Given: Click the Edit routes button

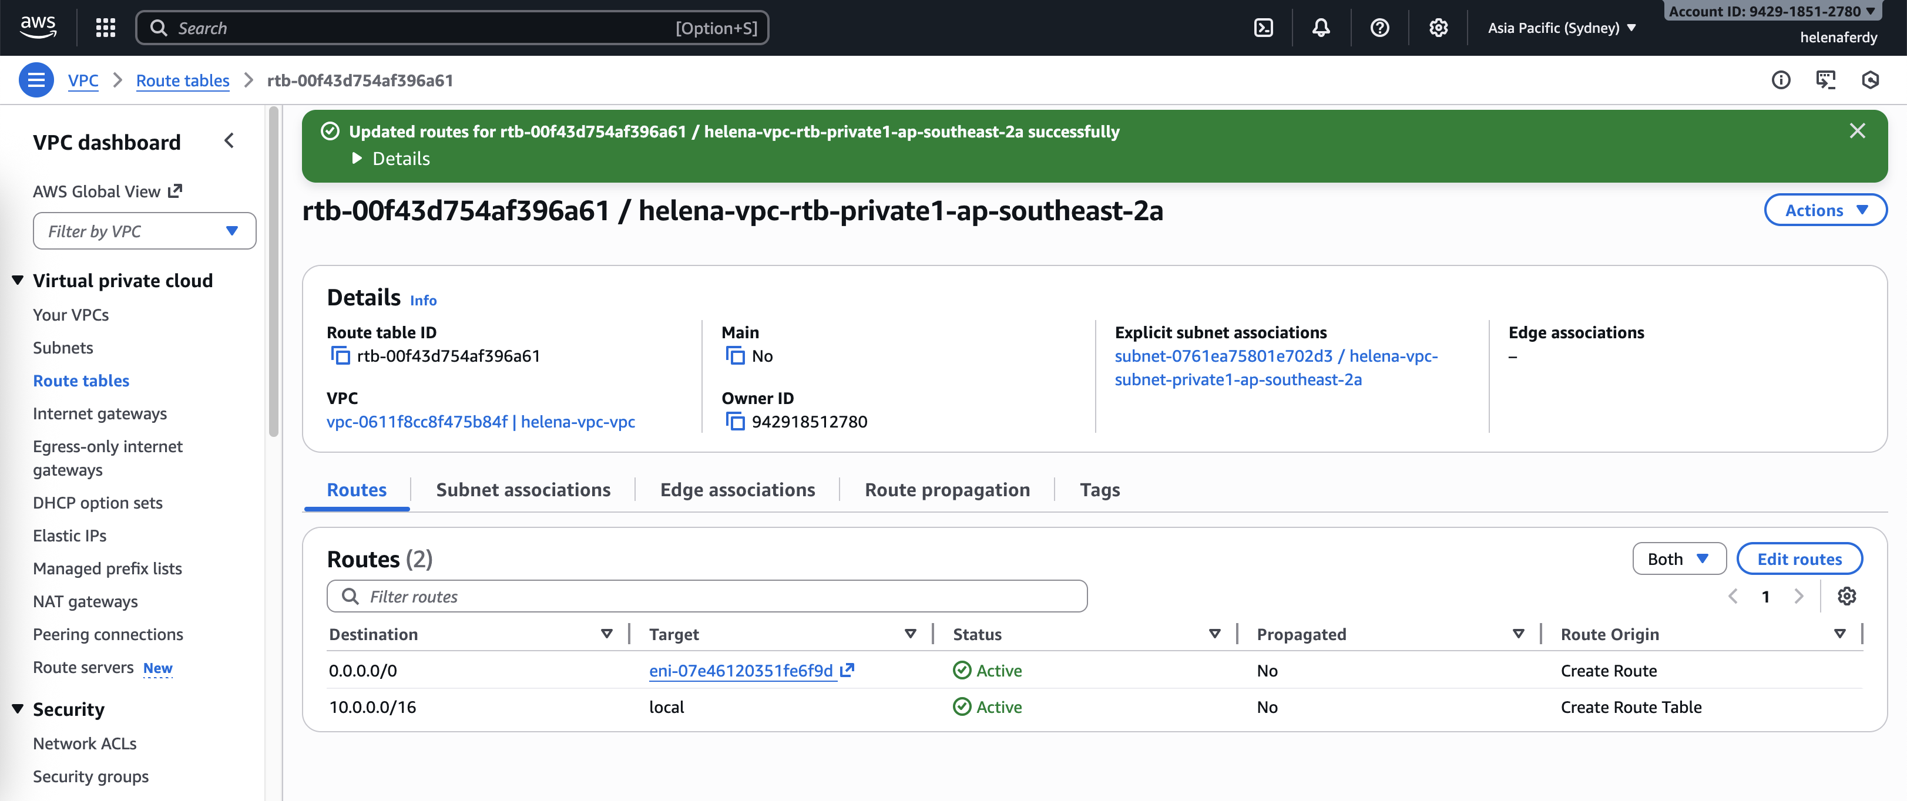Looking at the screenshot, I should coord(1799,559).
